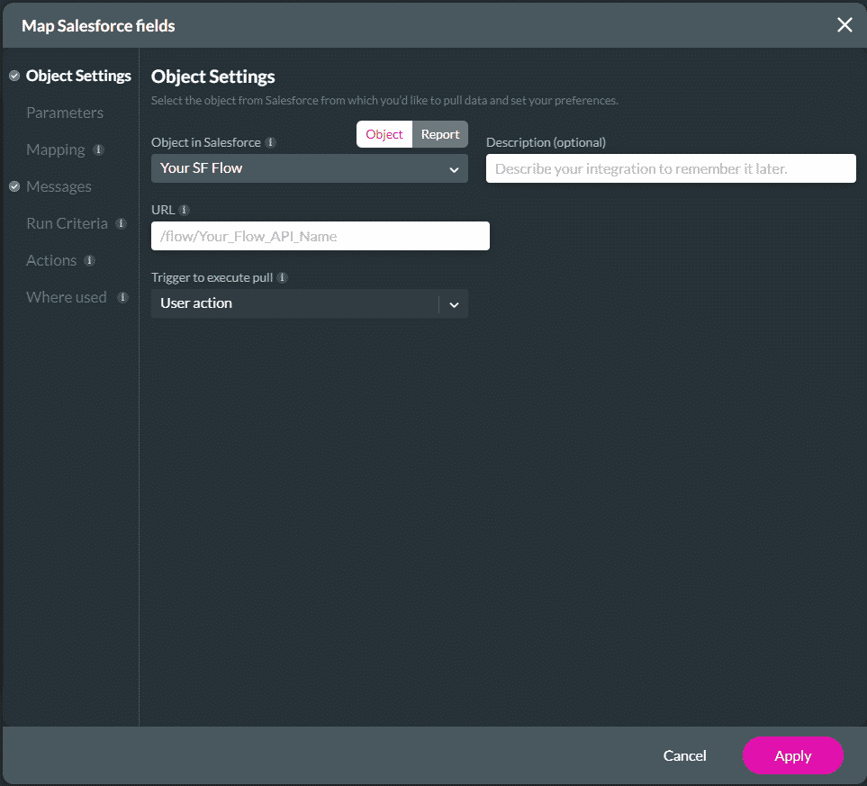867x786 pixels.
Task: Switch to Report mode toggle
Action: click(440, 134)
